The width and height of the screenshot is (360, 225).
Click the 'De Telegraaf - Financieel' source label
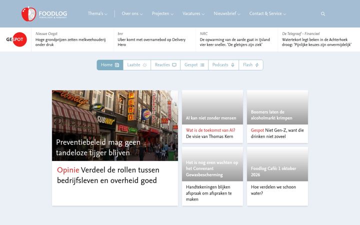pyautogui.click(x=301, y=33)
